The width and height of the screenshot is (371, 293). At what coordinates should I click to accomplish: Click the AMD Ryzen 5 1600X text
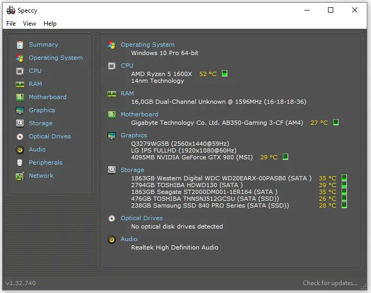(162, 74)
